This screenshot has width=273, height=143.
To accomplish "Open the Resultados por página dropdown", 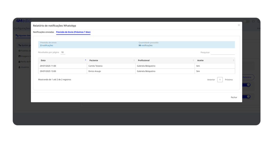I will coord(63,52).
